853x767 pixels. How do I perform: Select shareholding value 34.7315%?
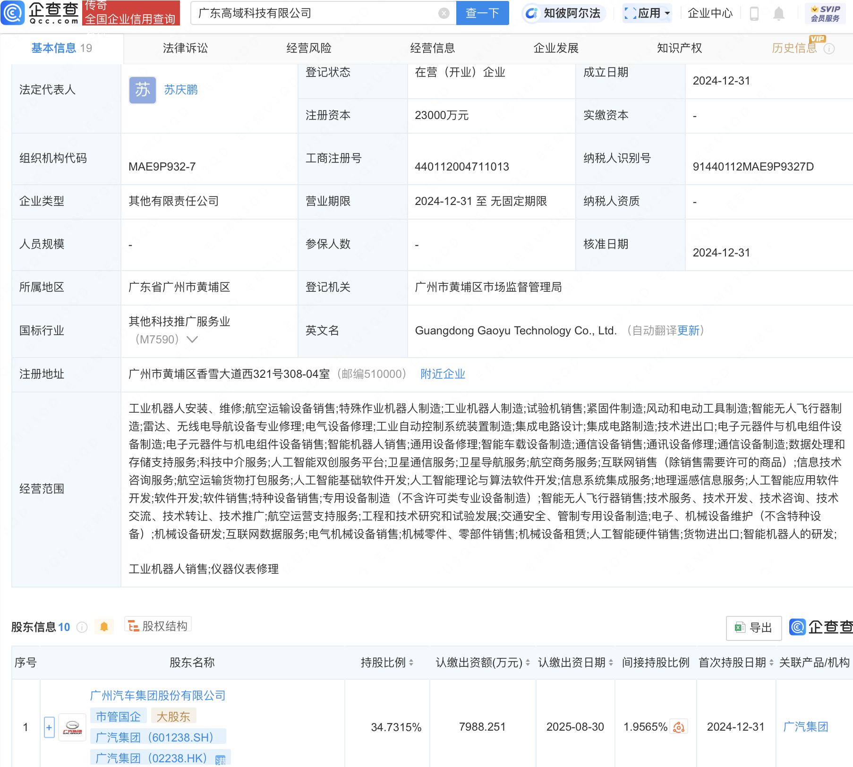coord(396,727)
